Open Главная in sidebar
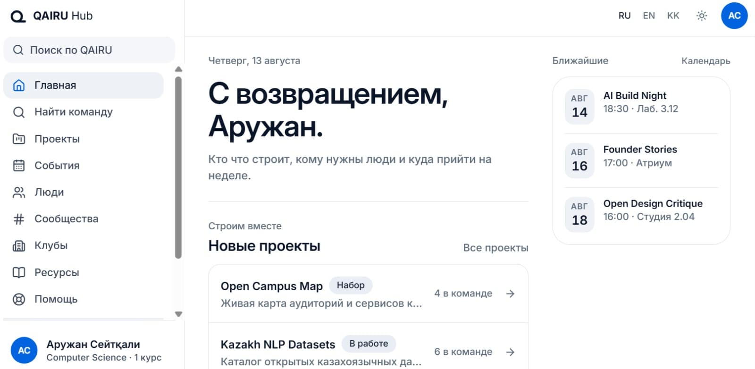The height and width of the screenshot is (369, 755). tap(84, 85)
